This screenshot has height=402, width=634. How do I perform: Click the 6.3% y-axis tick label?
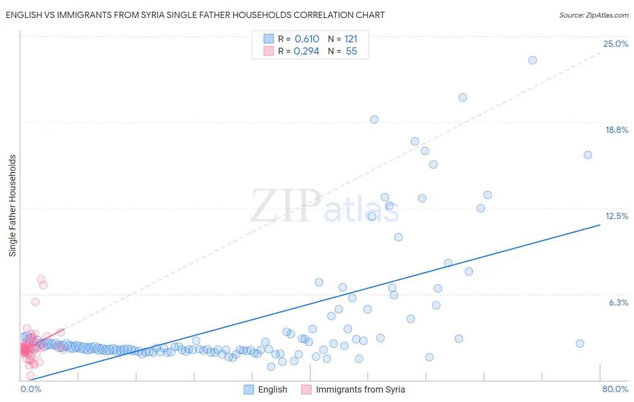click(618, 302)
